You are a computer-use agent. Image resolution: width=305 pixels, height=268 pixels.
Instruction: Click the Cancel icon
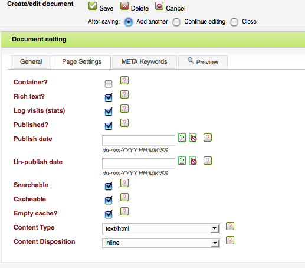pyautogui.click(x=159, y=6)
